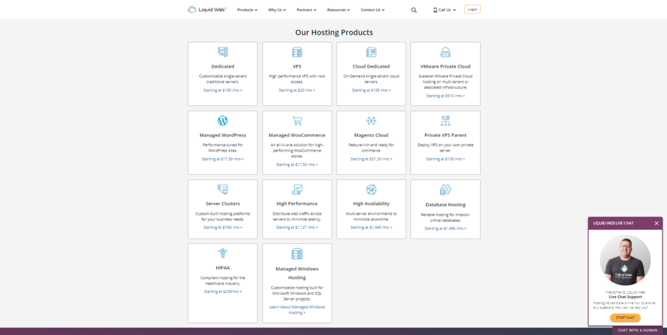
Task: Click the Magento Cloud title
Action: tap(371, 135)
